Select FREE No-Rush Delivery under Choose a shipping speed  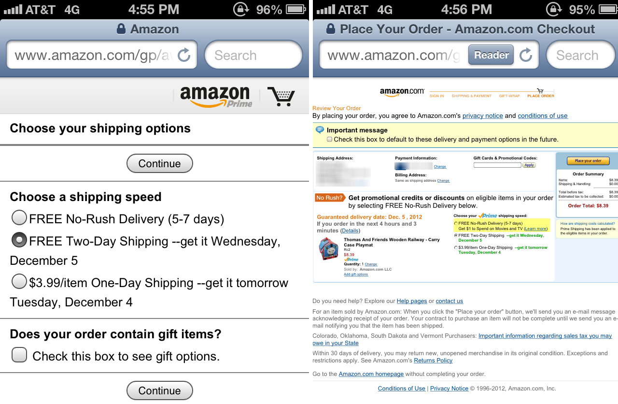19,218
